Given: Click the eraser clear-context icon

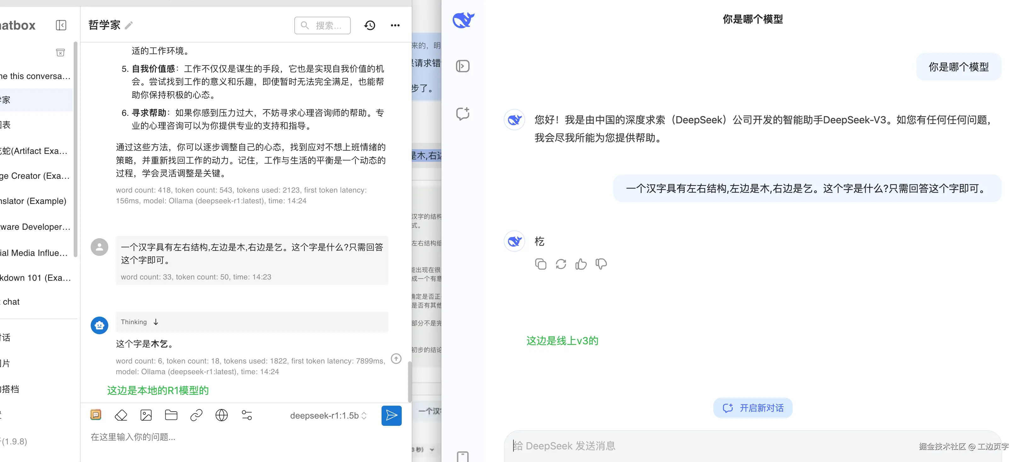Looking at the screenshot, I should (121, 415).
